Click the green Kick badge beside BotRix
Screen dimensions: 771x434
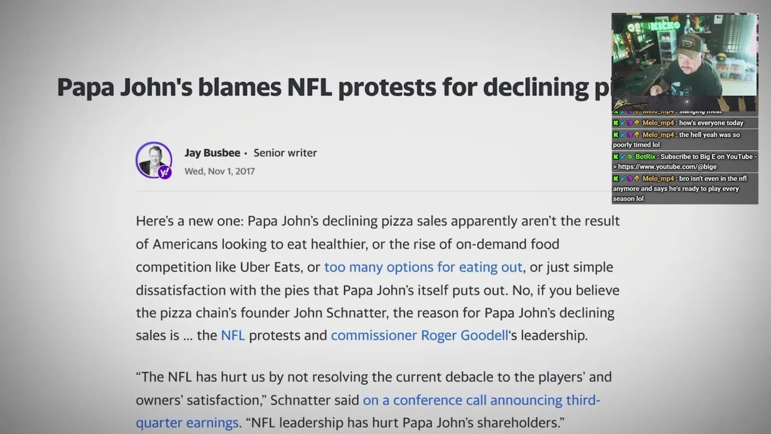point(616,157)
